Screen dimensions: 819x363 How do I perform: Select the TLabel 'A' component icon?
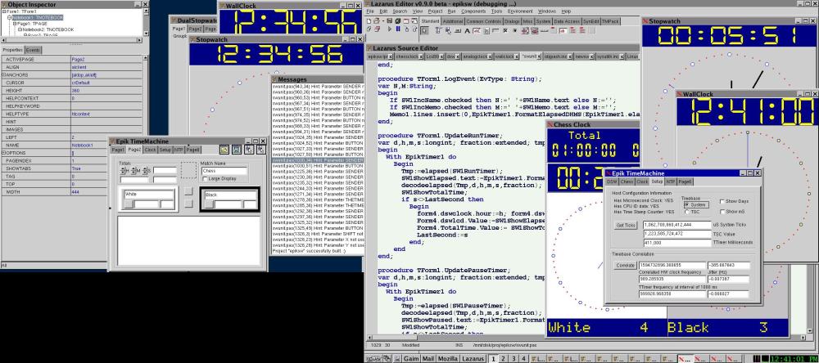pos(467,30)
